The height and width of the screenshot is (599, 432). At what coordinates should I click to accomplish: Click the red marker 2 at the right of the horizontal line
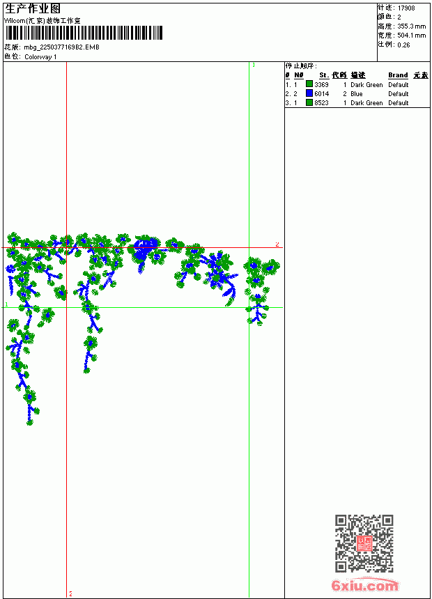[277, 244]
